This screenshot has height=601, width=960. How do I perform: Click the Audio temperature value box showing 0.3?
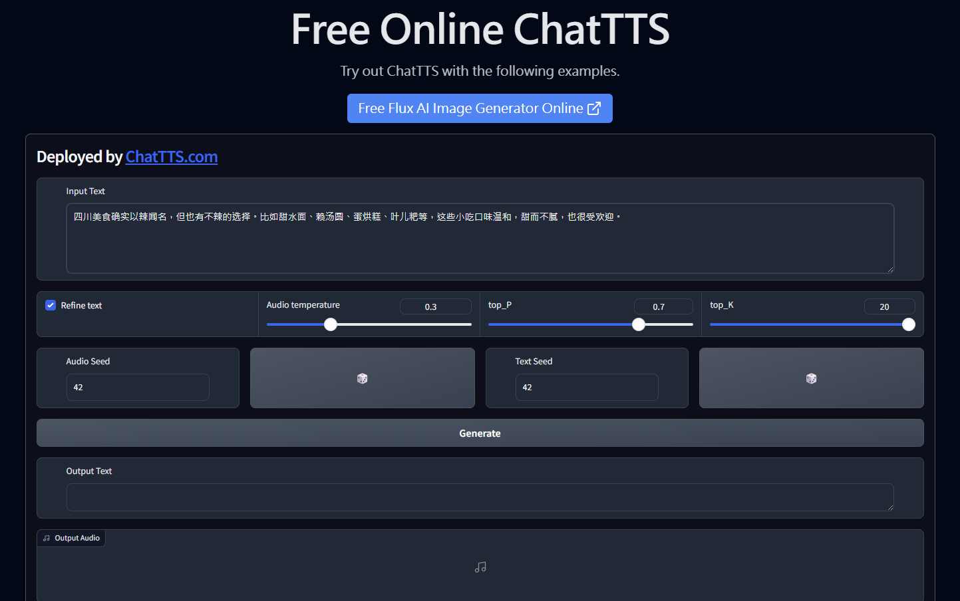click(x=436, y=306)
